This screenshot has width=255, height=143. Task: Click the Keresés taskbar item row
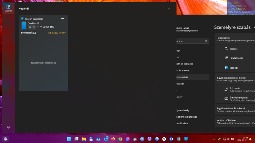click(235, 49)
